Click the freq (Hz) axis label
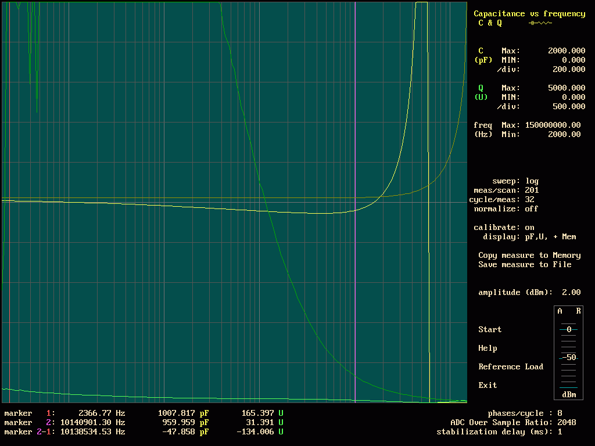Screen dimensions: 595x446 pos(483,130)
